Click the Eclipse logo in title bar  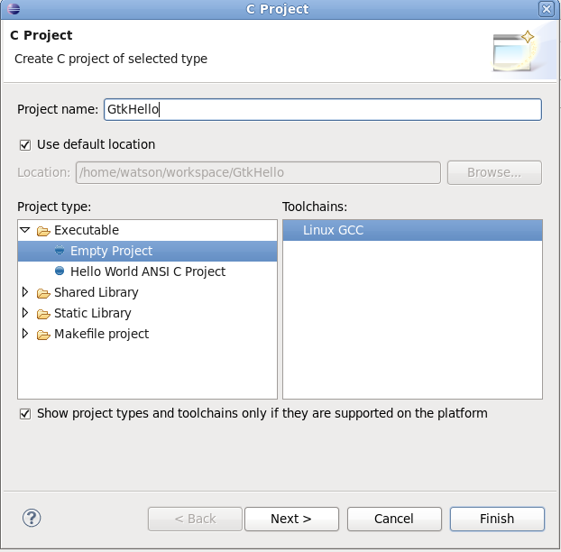(14, 9)
